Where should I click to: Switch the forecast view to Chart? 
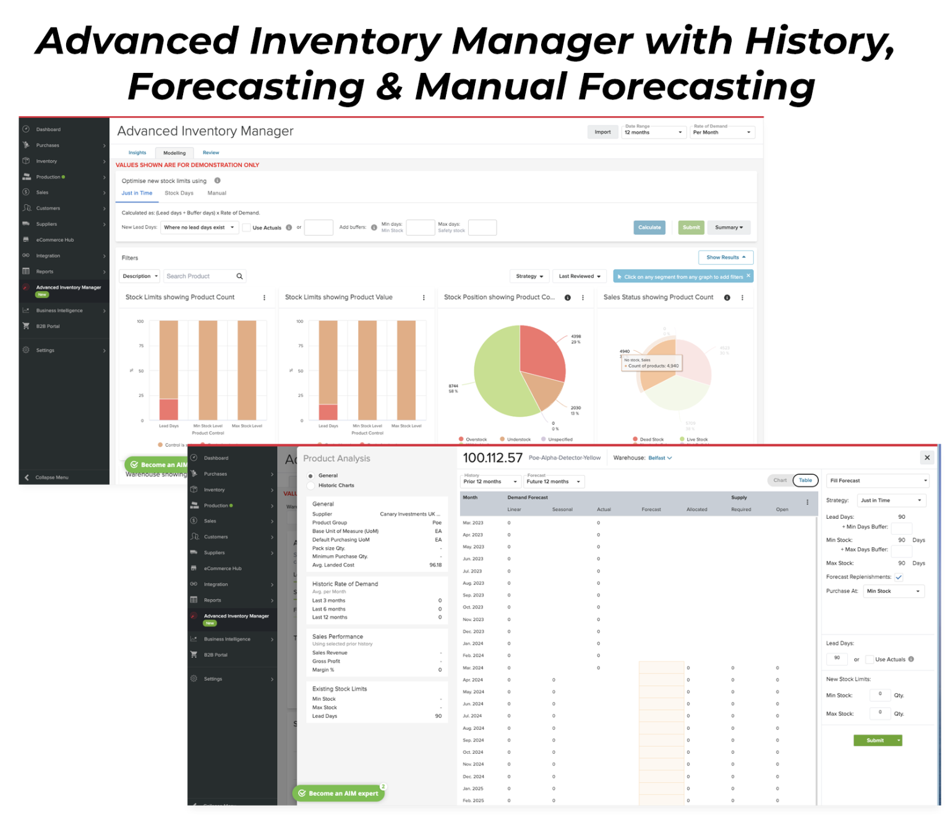point(780,480)
